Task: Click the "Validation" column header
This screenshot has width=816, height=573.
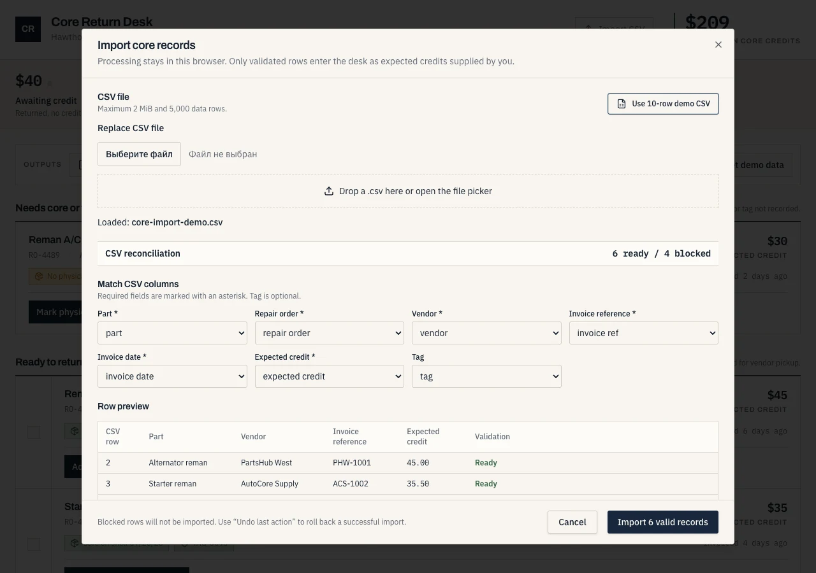Action: click(x=492, y=437)
